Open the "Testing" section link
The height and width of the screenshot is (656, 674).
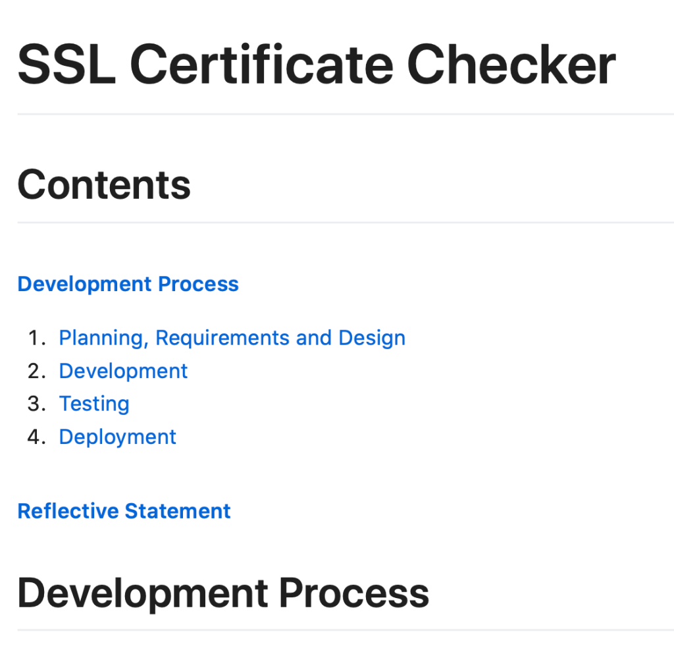(94, 404)
